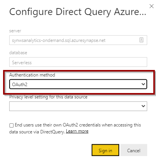Click the 'server' field label
The image size is (156, 163).
coord(15,31)
